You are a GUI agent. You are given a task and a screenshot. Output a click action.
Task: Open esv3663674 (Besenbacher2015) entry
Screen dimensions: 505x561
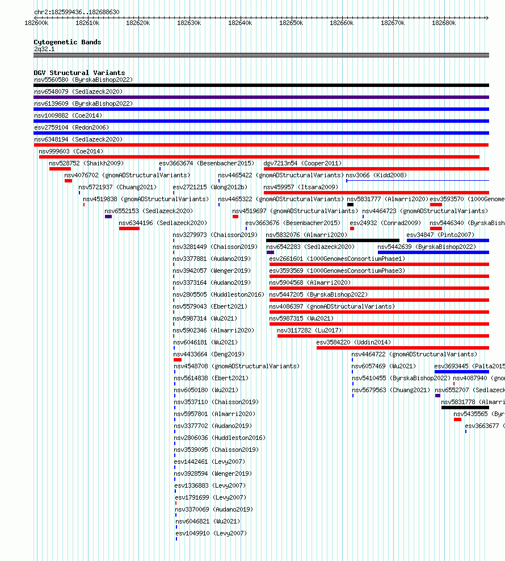click(207, 163)
